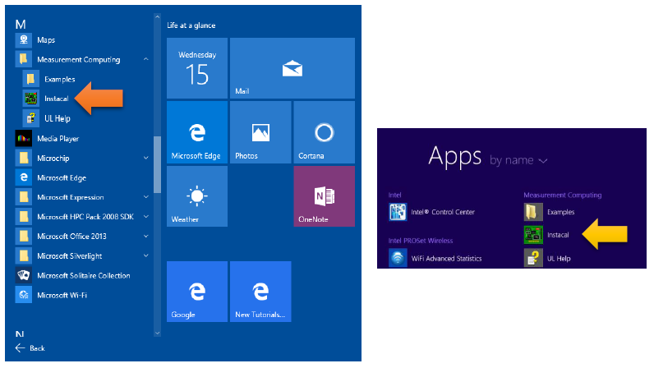This screenshot has height=368, width=654.
Task: Click 'Measurement Computing' heading in Apps view
Action: [x=563, y=195]
